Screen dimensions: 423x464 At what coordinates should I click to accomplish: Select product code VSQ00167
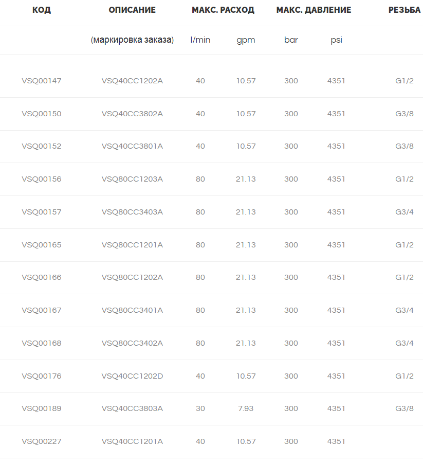[42, 310]
